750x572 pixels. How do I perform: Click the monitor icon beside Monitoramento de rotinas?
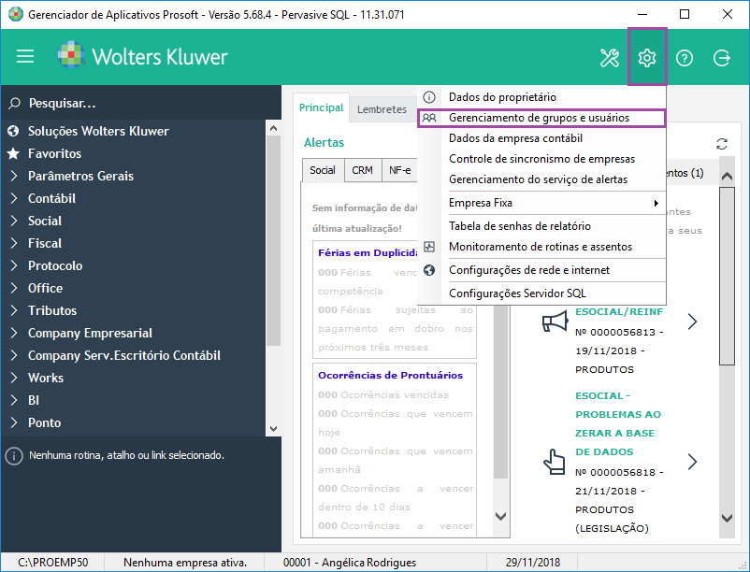point(429,247)
